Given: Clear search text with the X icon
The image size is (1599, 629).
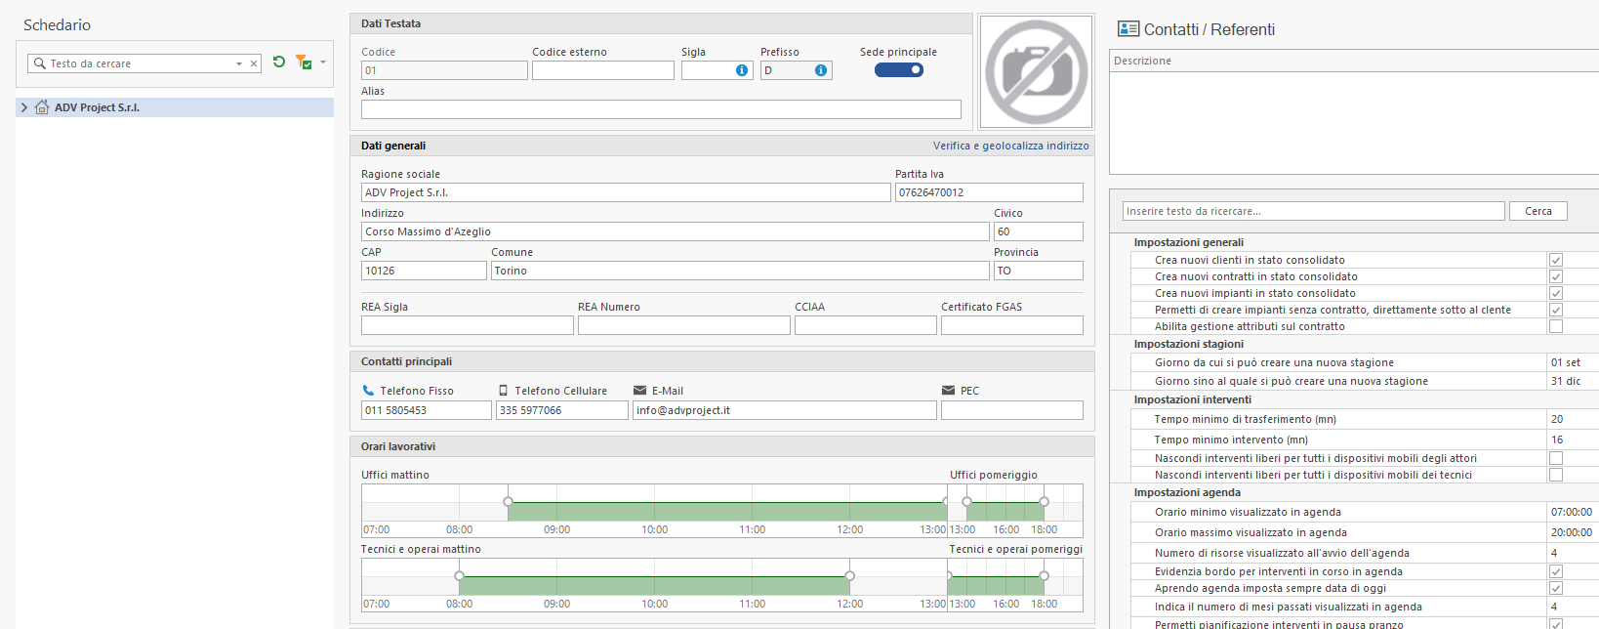Looking at the screenshot, I should coord(254,63).
